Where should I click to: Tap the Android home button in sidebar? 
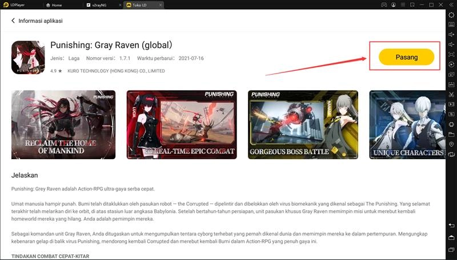click(451, 238)
